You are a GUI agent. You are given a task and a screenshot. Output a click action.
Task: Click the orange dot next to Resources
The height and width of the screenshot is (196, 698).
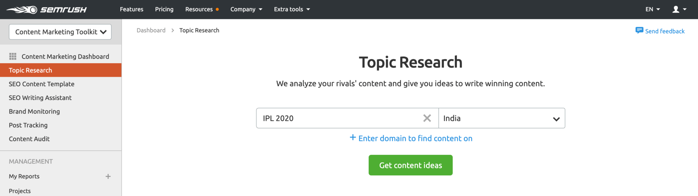(x=218, y=9)
